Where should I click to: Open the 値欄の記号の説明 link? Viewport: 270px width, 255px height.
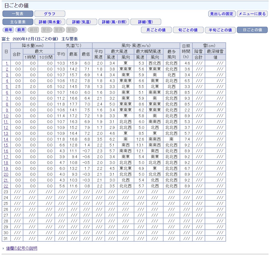pos(22,248)
